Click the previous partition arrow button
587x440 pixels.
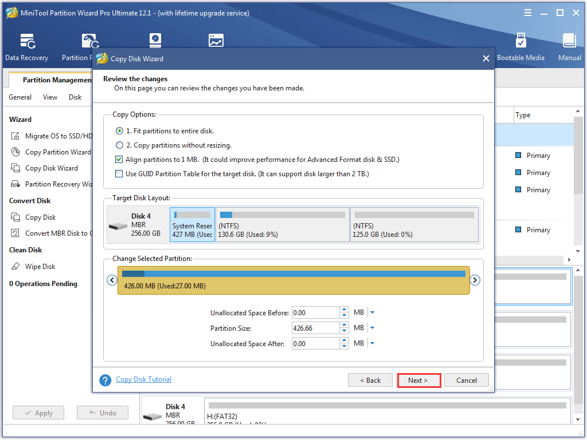tap(112, 280)
